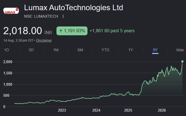The height and width of the screenshot is (116, 186).
Task: Click the INR currency label
Action: tap(48, 33)
